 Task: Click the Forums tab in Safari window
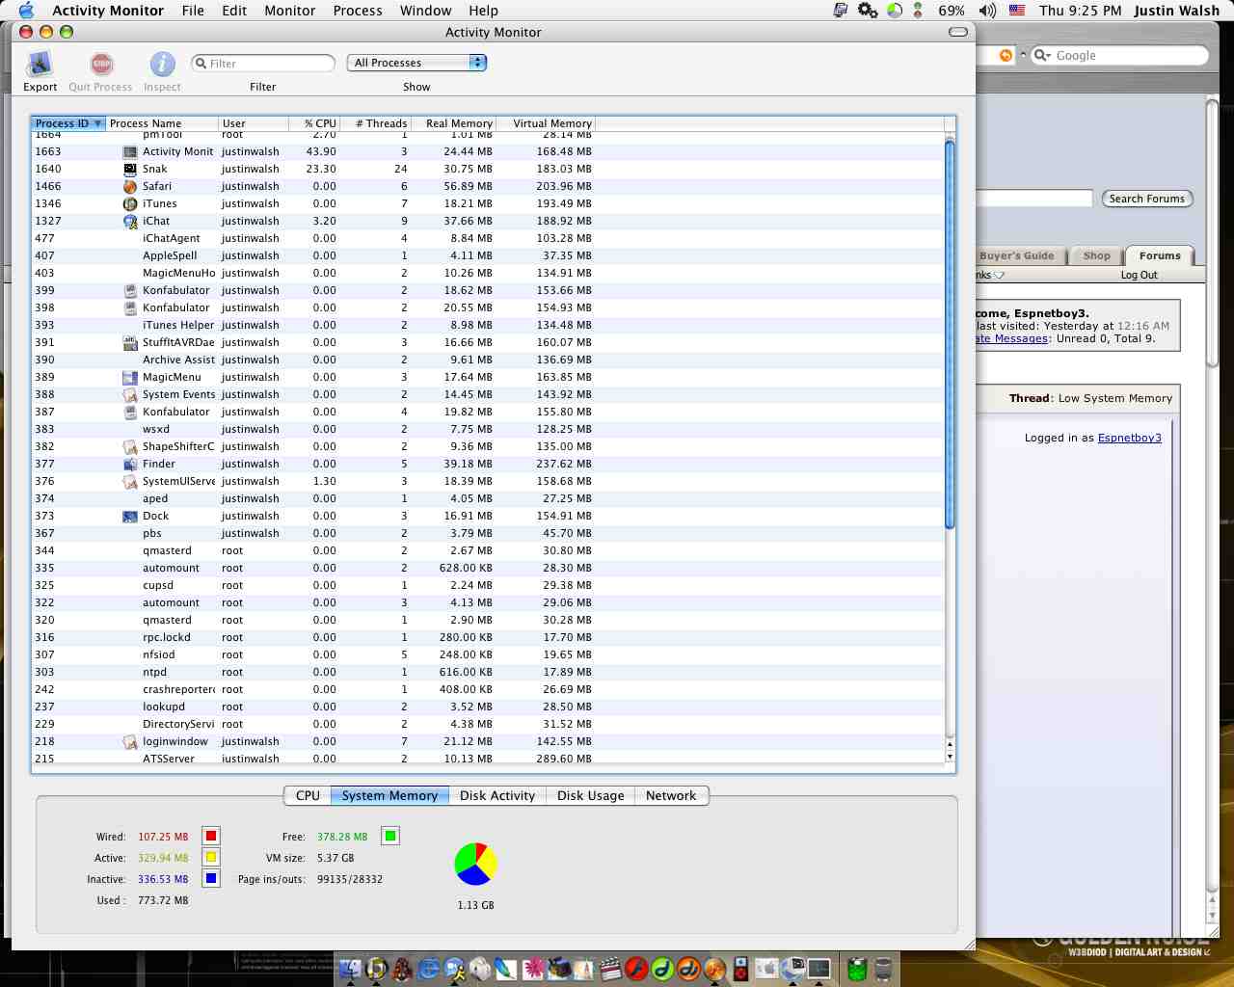click(x=1160, y=255)
